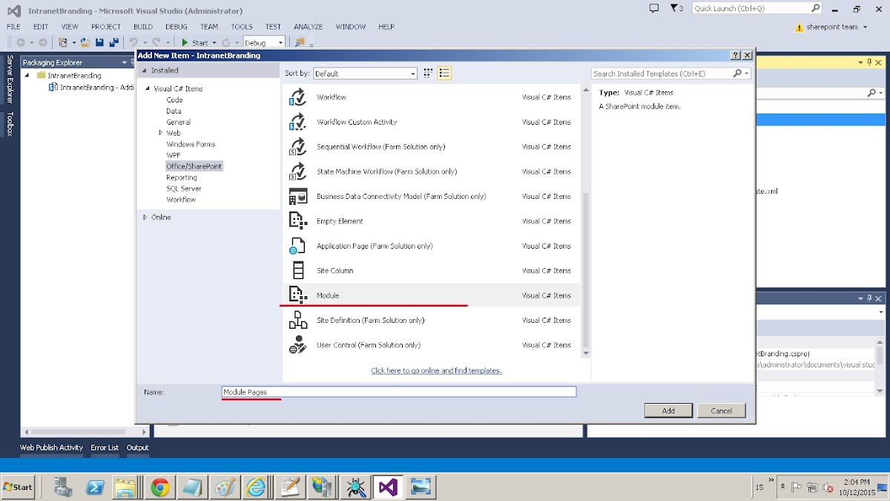Click the template list scroll down arrow
The height and width of the screenshot is (501, 890).
click(585, 353)
